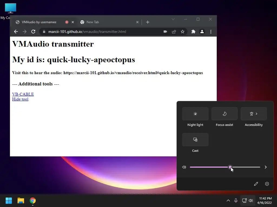Reload the VMAudio transmitter page
The image size is (277, 207).
click(33, 32)
